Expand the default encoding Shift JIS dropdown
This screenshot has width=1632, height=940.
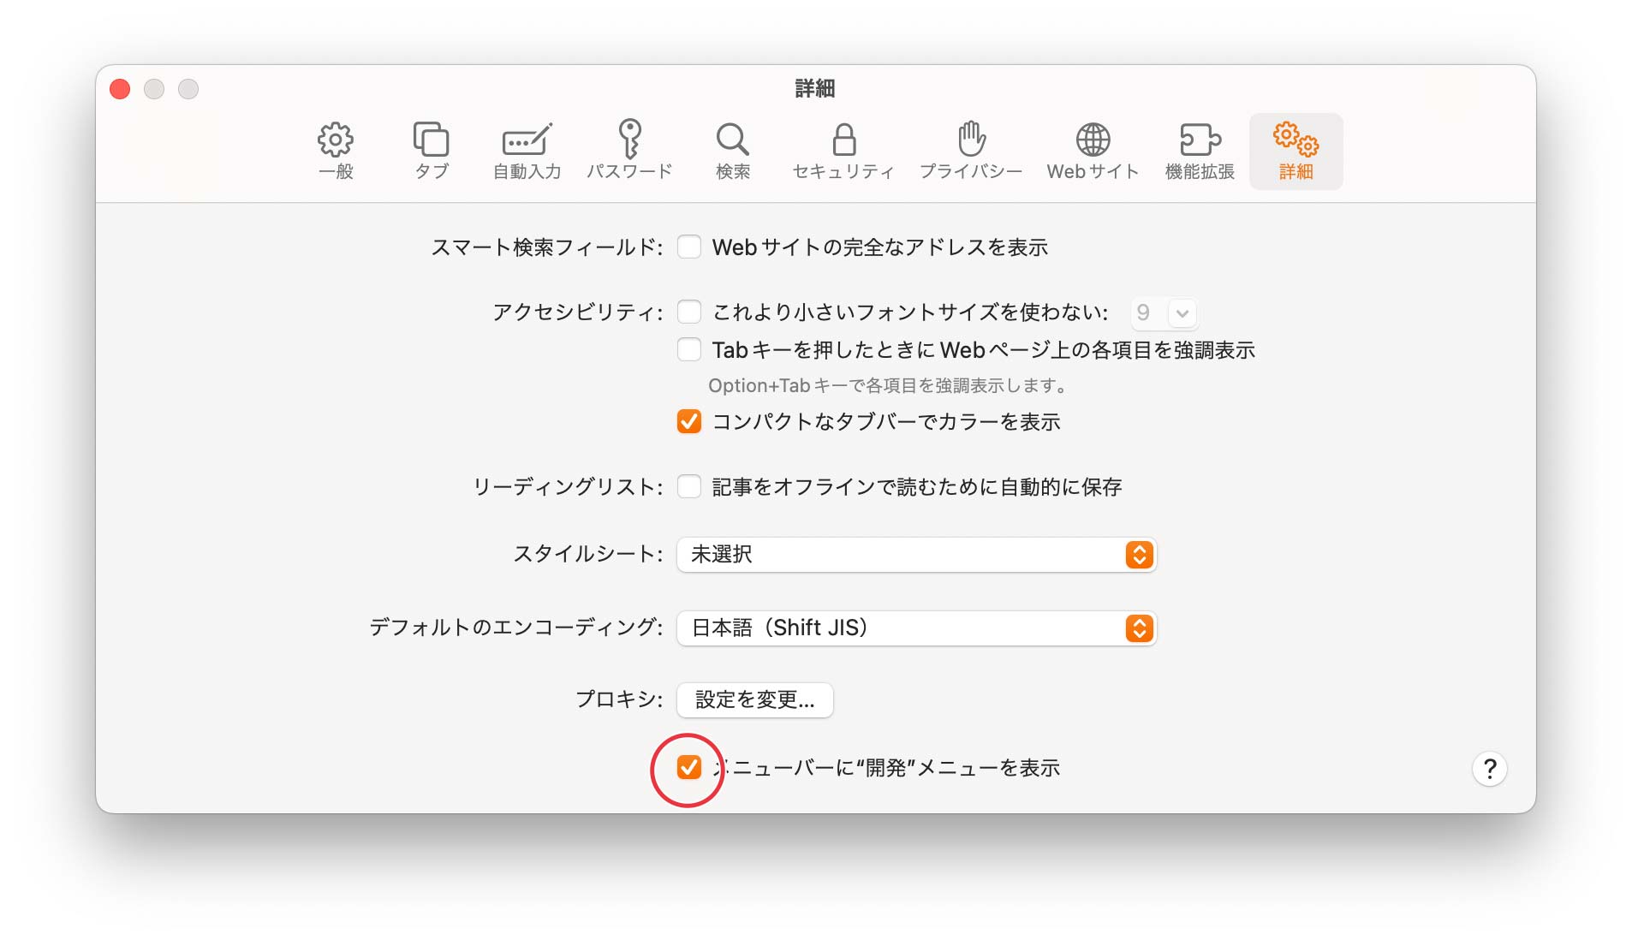coord(916,628)
